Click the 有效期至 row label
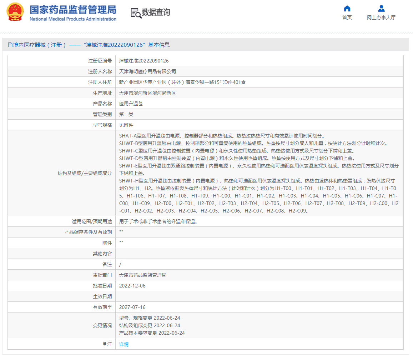The image size is (413, 355). pos(102,307)
